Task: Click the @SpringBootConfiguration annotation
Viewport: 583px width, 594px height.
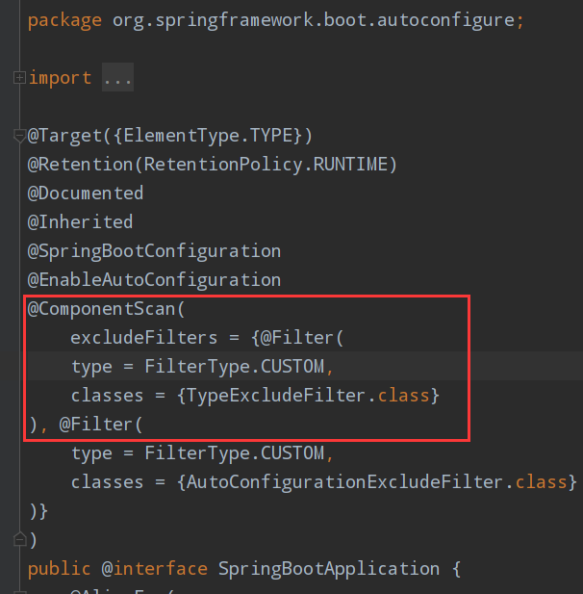Action: (x=155, y=251)
